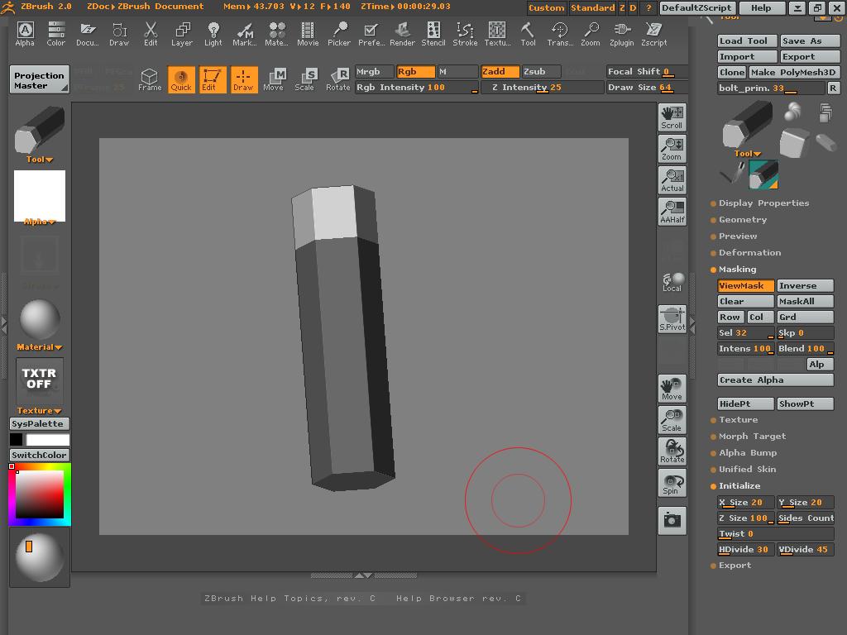Collapse the Masking section
The width and height of the screenshot is (847, 635).
[737, 270]
